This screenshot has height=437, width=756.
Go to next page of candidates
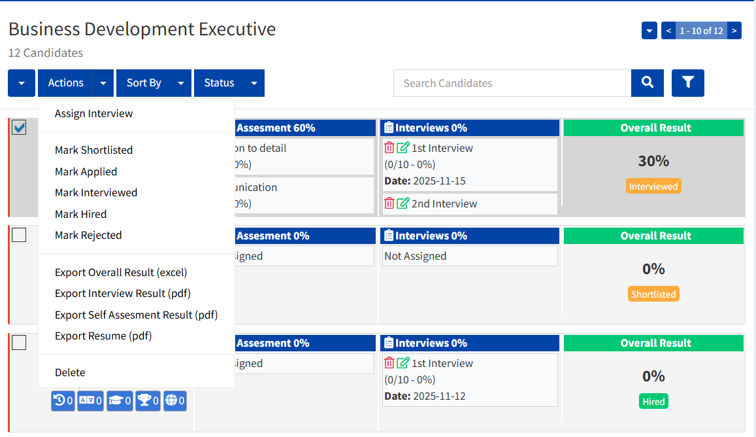click(x=734, y=31)
